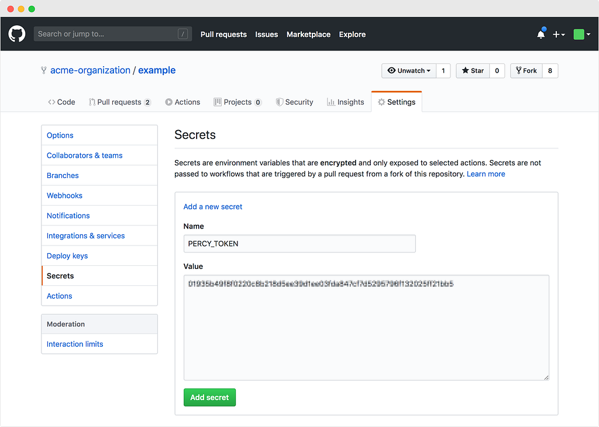
Task: Switch to the Code tab
Action: click(61, 102)
